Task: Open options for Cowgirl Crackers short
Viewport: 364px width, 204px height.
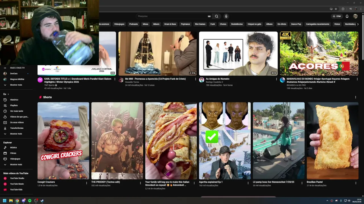Action: click(87, 183)
